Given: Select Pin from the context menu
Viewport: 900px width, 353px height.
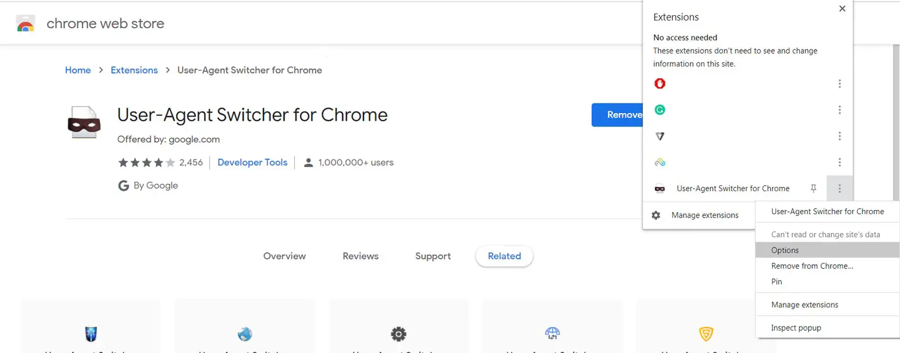Looking at the screenshot, I should coord(828,282).
